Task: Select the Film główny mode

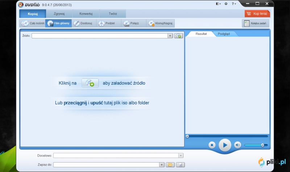Action: [58, 23]
